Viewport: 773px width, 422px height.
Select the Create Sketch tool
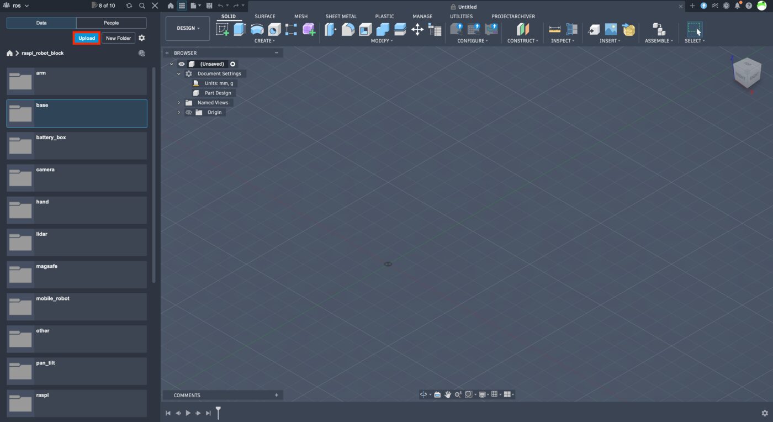pos(223,29)
